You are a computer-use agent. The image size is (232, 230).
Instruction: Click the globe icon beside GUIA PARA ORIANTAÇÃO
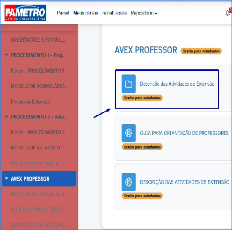(129, 133)
